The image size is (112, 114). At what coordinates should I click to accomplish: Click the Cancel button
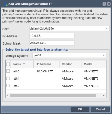[x=100, y=109]
